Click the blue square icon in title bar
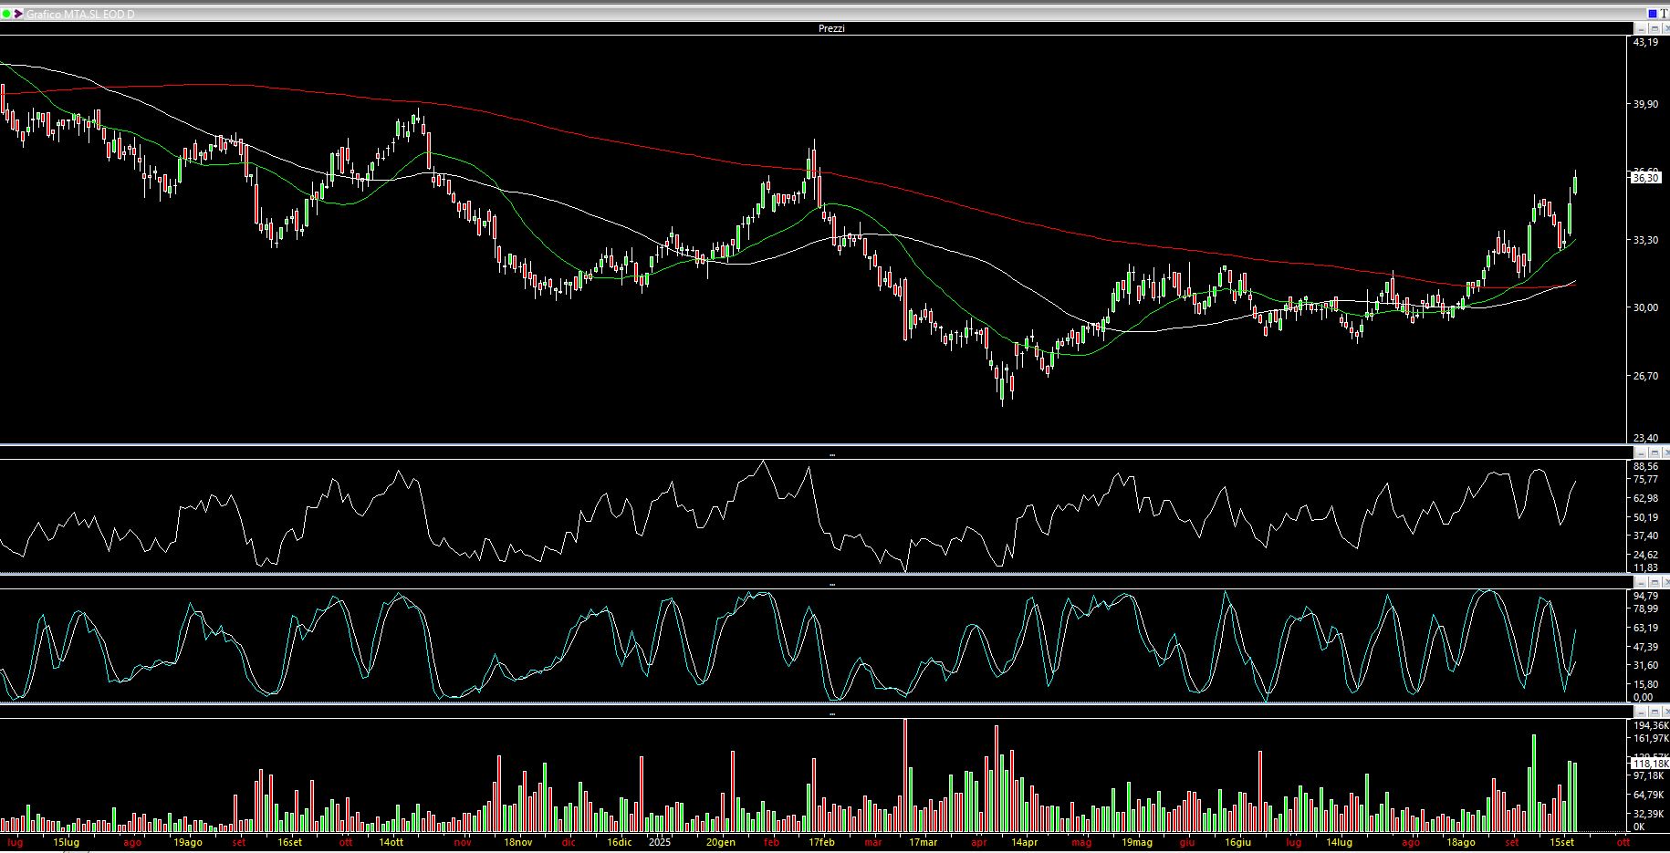The height and width of the screenshot is (853, 1670). coord(1653,14)
